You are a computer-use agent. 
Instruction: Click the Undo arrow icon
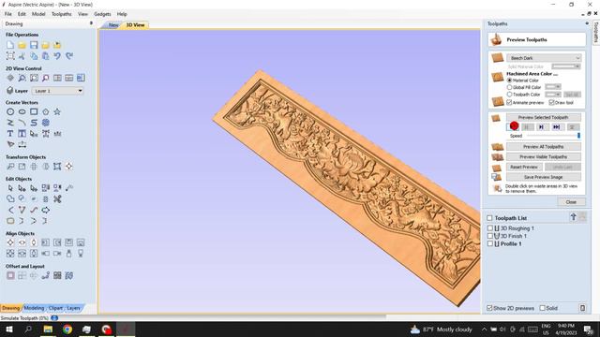tap(57, 56)
